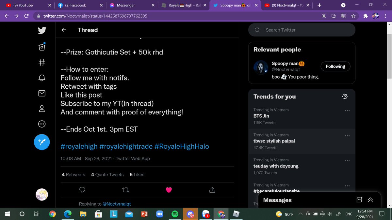This screenshot has width=392, height=220.
Task: Open Chrome tab search dropdown arrow
Action: click(x=343, y=5)
